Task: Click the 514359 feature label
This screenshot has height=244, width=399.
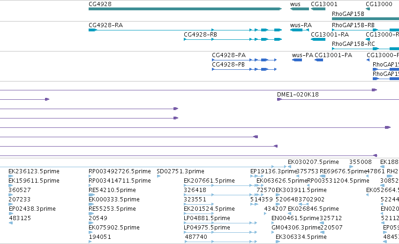Action: coord(262,200)
